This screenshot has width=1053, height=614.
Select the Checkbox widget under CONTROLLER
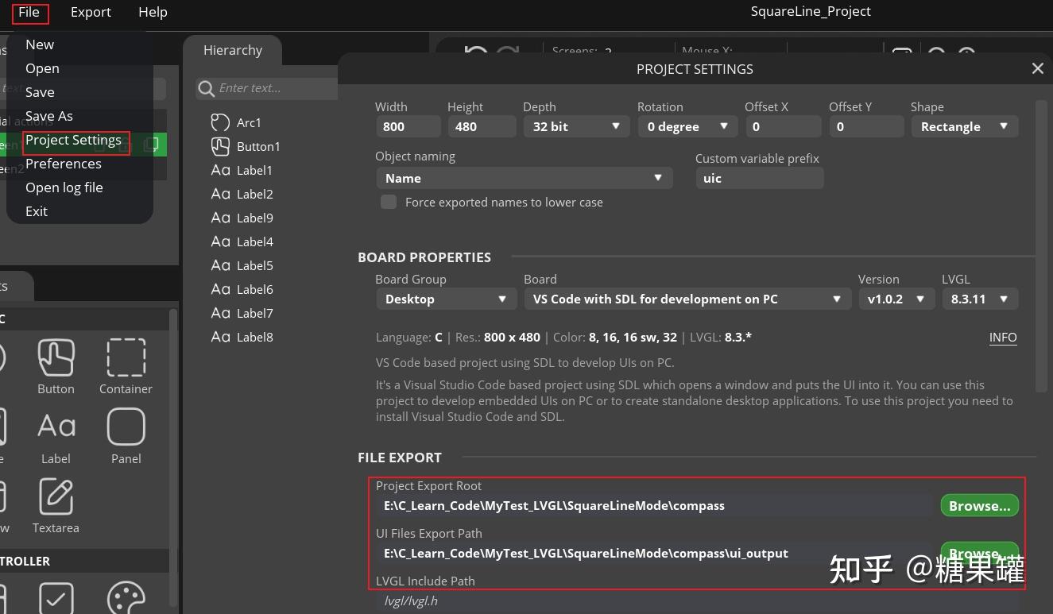56,597
